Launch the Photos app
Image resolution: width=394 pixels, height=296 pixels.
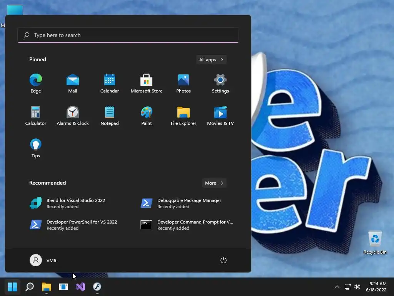[x=184, y=84]
